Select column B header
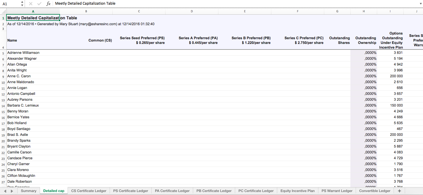The height and width of the screenshot is (195, 423). click(86, 11)
